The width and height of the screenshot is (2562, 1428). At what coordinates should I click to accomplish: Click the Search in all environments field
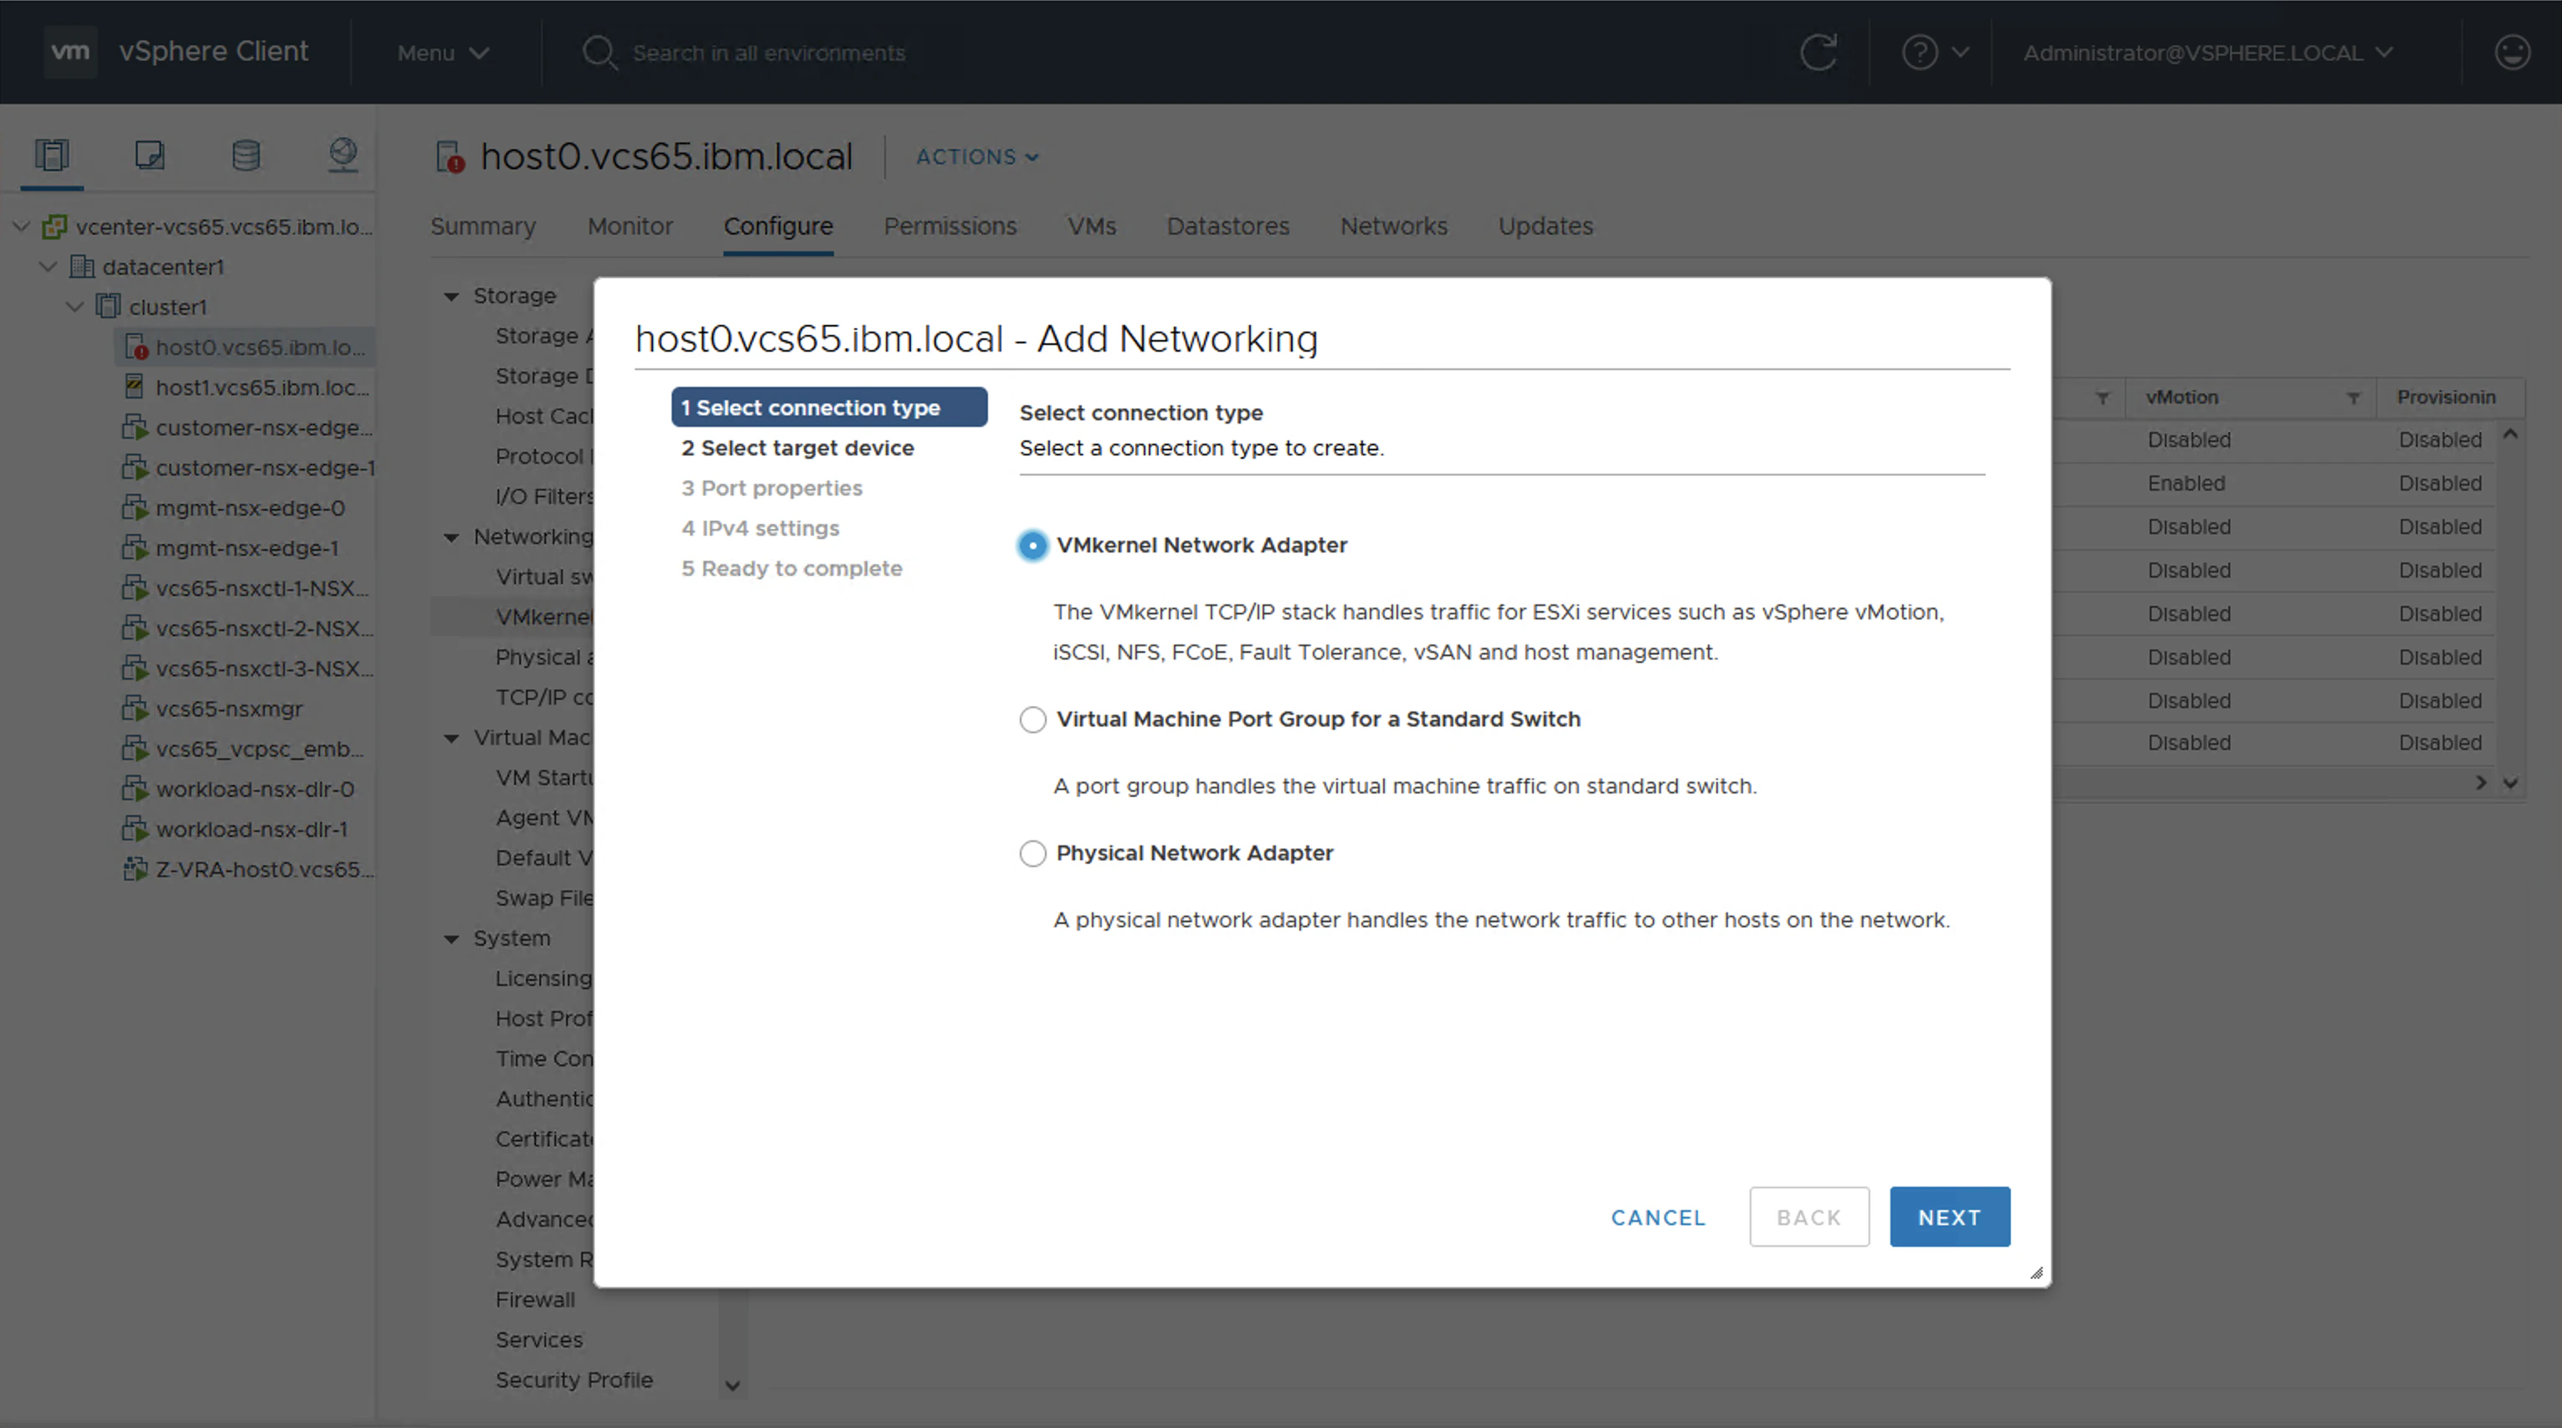click(x=768, y=53)
